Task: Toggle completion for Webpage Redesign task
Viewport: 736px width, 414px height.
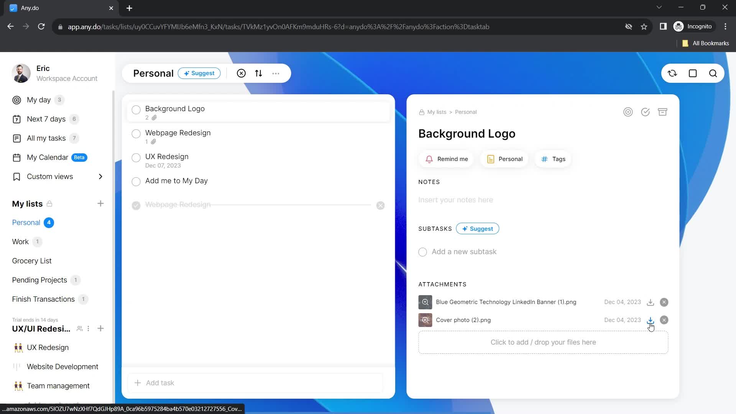Action: (136, 134)
